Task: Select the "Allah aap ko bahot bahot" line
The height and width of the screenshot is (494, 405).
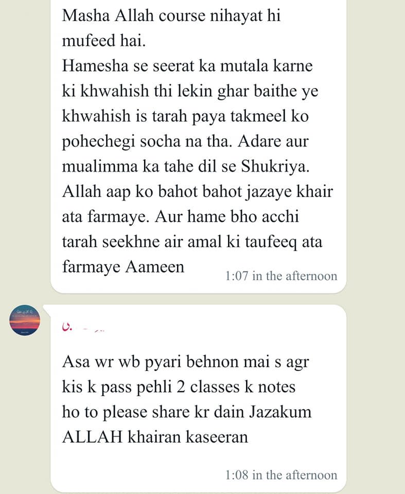Action: 197,192
